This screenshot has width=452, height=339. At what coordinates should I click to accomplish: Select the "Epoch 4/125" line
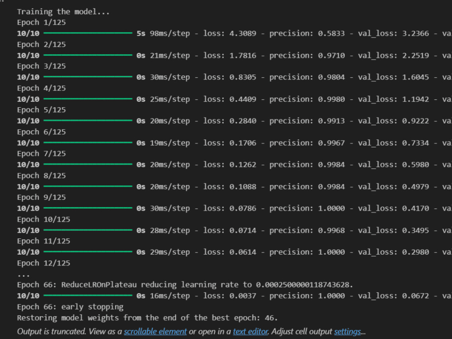tap(41, 88)
